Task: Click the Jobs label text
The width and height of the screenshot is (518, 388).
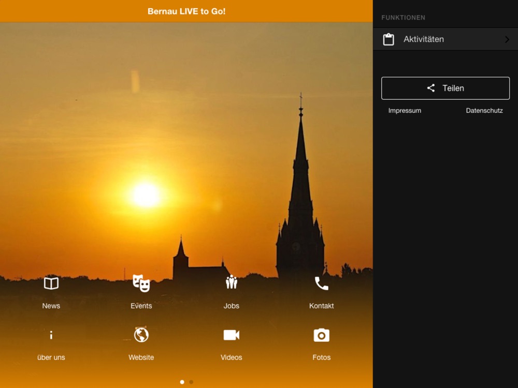Action: [231, 306]
